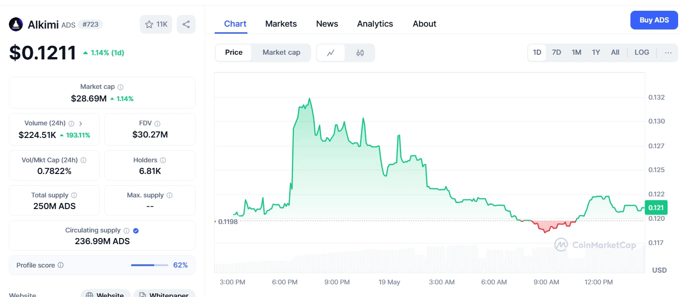Viewport: 680px width, 297px height.
Task: Click the 236.99M ADS circulating supply value
Action: [x=102, y=241]
